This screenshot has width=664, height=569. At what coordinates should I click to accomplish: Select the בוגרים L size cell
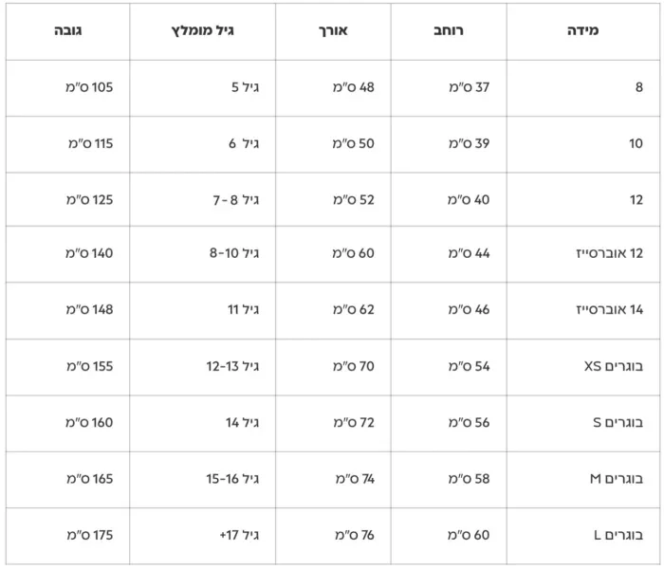[582, 536]
